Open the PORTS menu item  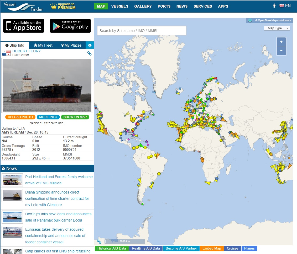164,6
